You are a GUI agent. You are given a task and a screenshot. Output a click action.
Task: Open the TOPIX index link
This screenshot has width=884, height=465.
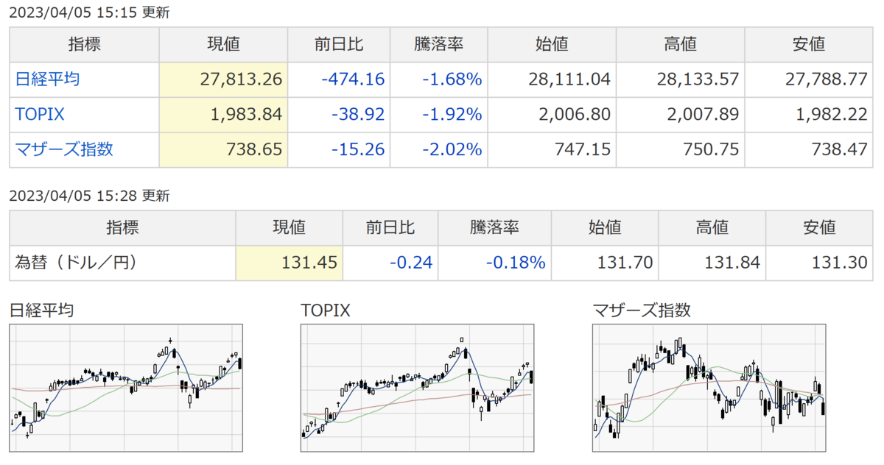[x=40, y=115]
